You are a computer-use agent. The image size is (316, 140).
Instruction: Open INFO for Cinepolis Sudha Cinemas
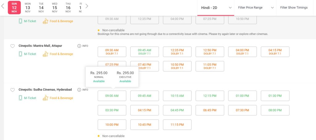(x=83, y=90)
